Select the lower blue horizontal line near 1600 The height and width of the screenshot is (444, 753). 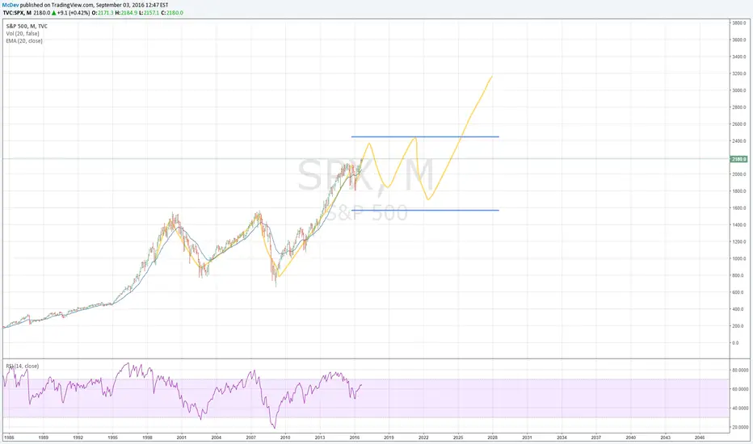pos(425,210)
